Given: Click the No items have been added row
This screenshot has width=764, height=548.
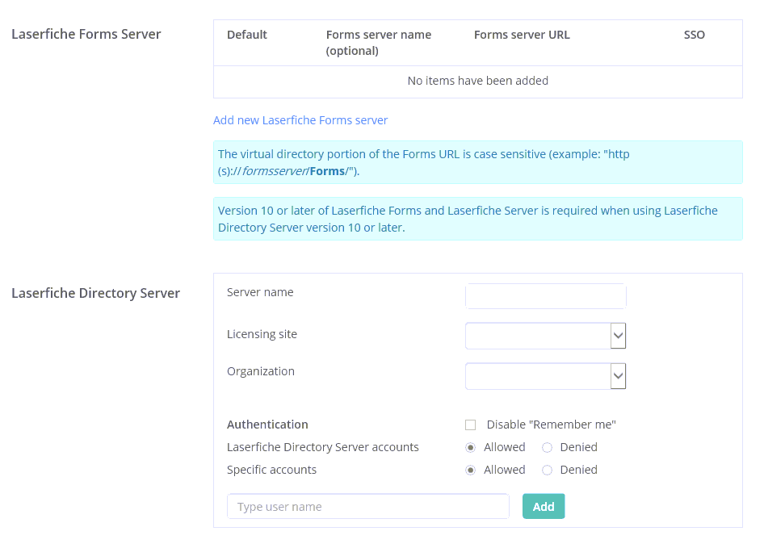Looking at the screenshot, I should [477, 81].
